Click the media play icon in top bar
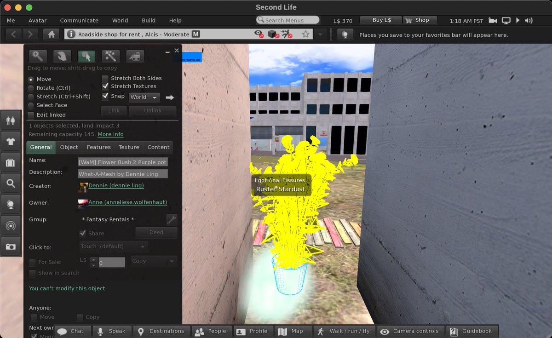Image resolution: width=552 pixels, height=338 pixels. click(x=518, y=21)
